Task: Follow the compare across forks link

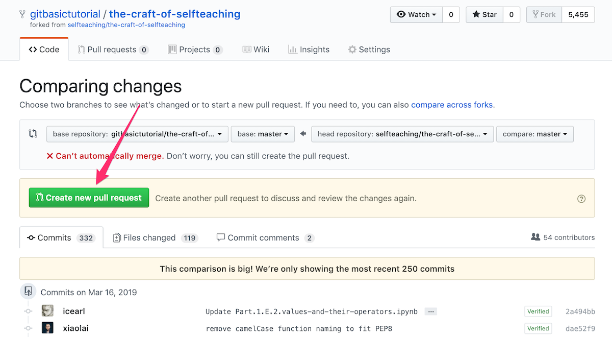Action: pos(452,105)
